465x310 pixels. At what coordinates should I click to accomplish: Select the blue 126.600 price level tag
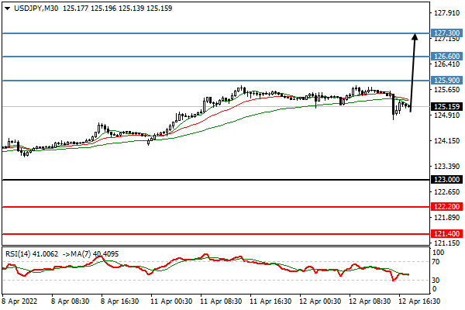coord(446,56)
